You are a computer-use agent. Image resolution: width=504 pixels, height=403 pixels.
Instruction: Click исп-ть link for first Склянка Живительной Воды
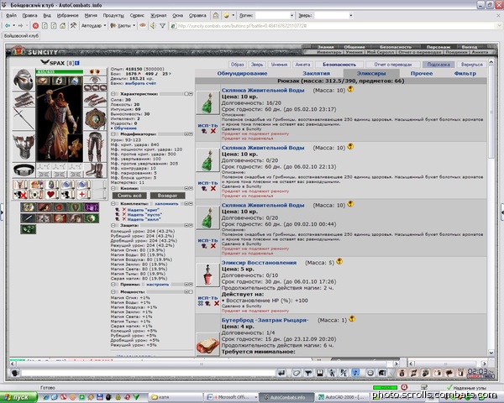[207, 125]
